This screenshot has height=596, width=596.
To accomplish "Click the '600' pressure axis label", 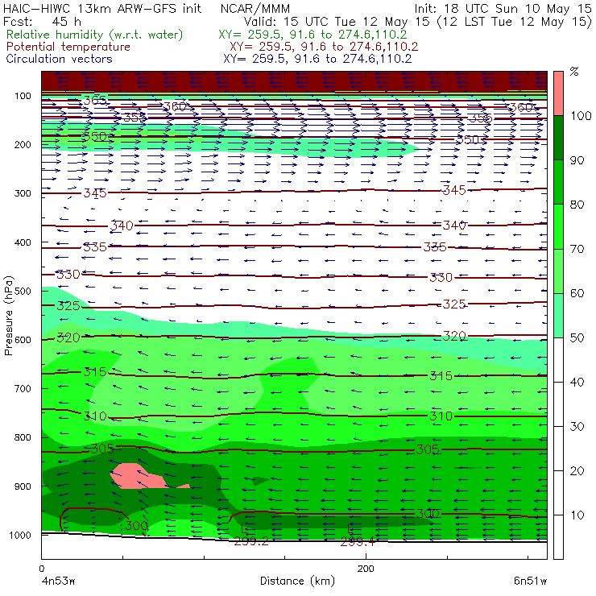I will 23,339.
